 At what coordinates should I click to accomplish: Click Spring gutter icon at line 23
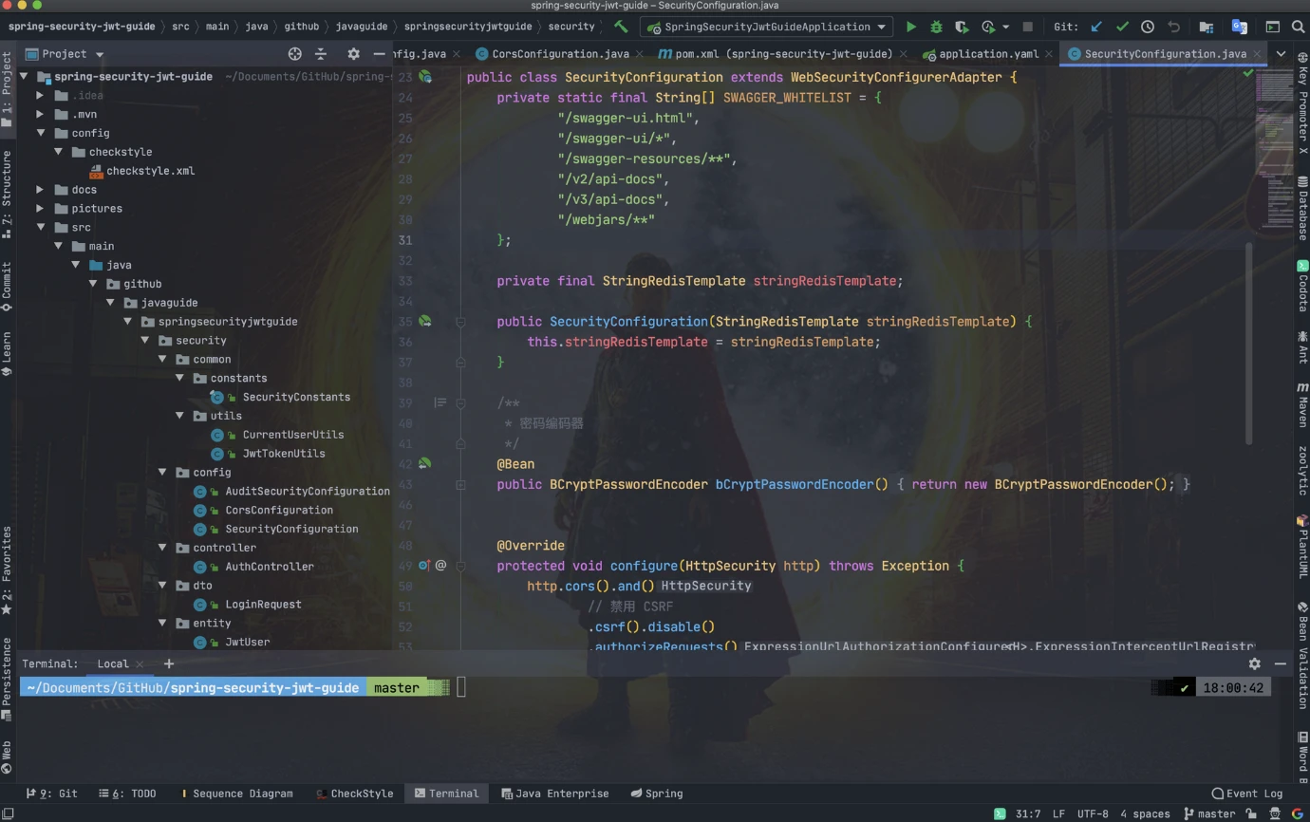tap(425, 76)
